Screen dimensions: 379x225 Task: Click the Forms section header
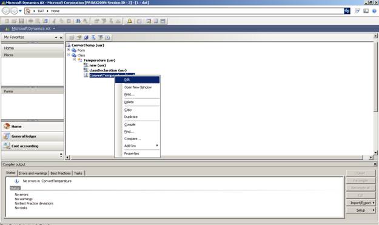32,92
